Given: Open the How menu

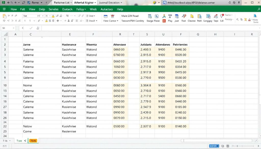Looking at the screenshot, I should coord(14,9).
